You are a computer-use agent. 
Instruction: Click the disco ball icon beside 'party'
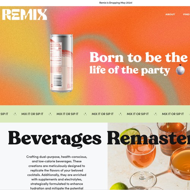click(x=180, y=70)
